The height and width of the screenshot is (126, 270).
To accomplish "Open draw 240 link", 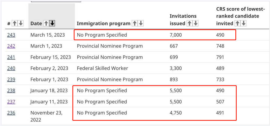I will tap(11, 68).
